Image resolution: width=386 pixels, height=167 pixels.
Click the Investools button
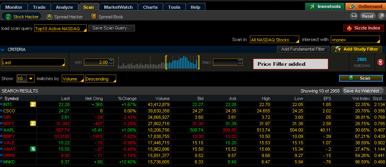tap(325, 6)
